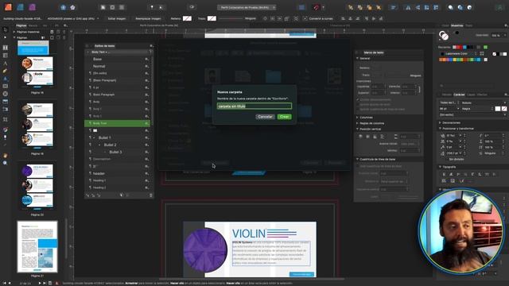This screenshot has height=286, width=509.
Task: Select the Bullet 3 text style
Action: (118, 152)
